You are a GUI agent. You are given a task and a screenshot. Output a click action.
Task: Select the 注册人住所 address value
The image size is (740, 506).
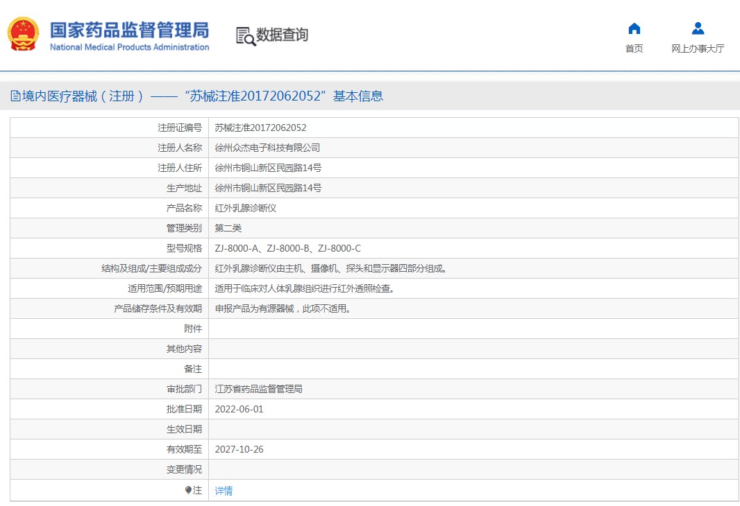[x=268, y=168]
